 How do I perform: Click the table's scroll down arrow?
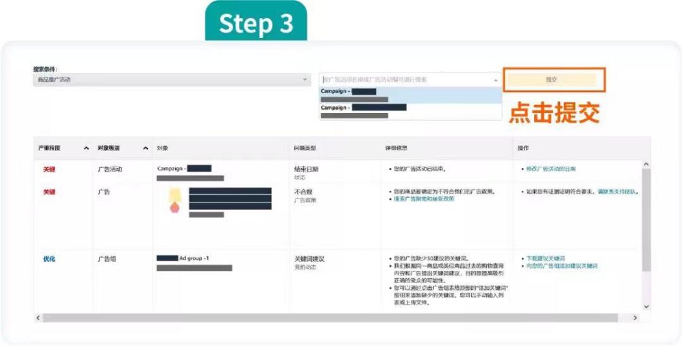click(x=646, y=307)
